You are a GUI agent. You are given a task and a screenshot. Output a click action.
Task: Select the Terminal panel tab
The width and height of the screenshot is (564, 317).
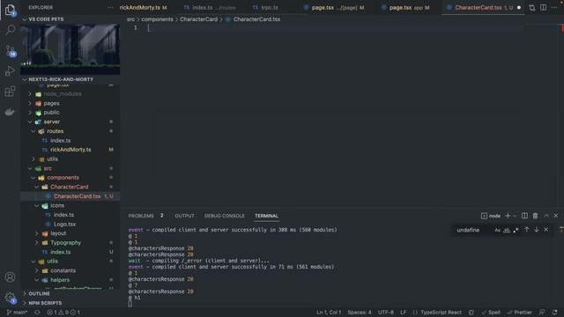point(266,216)
